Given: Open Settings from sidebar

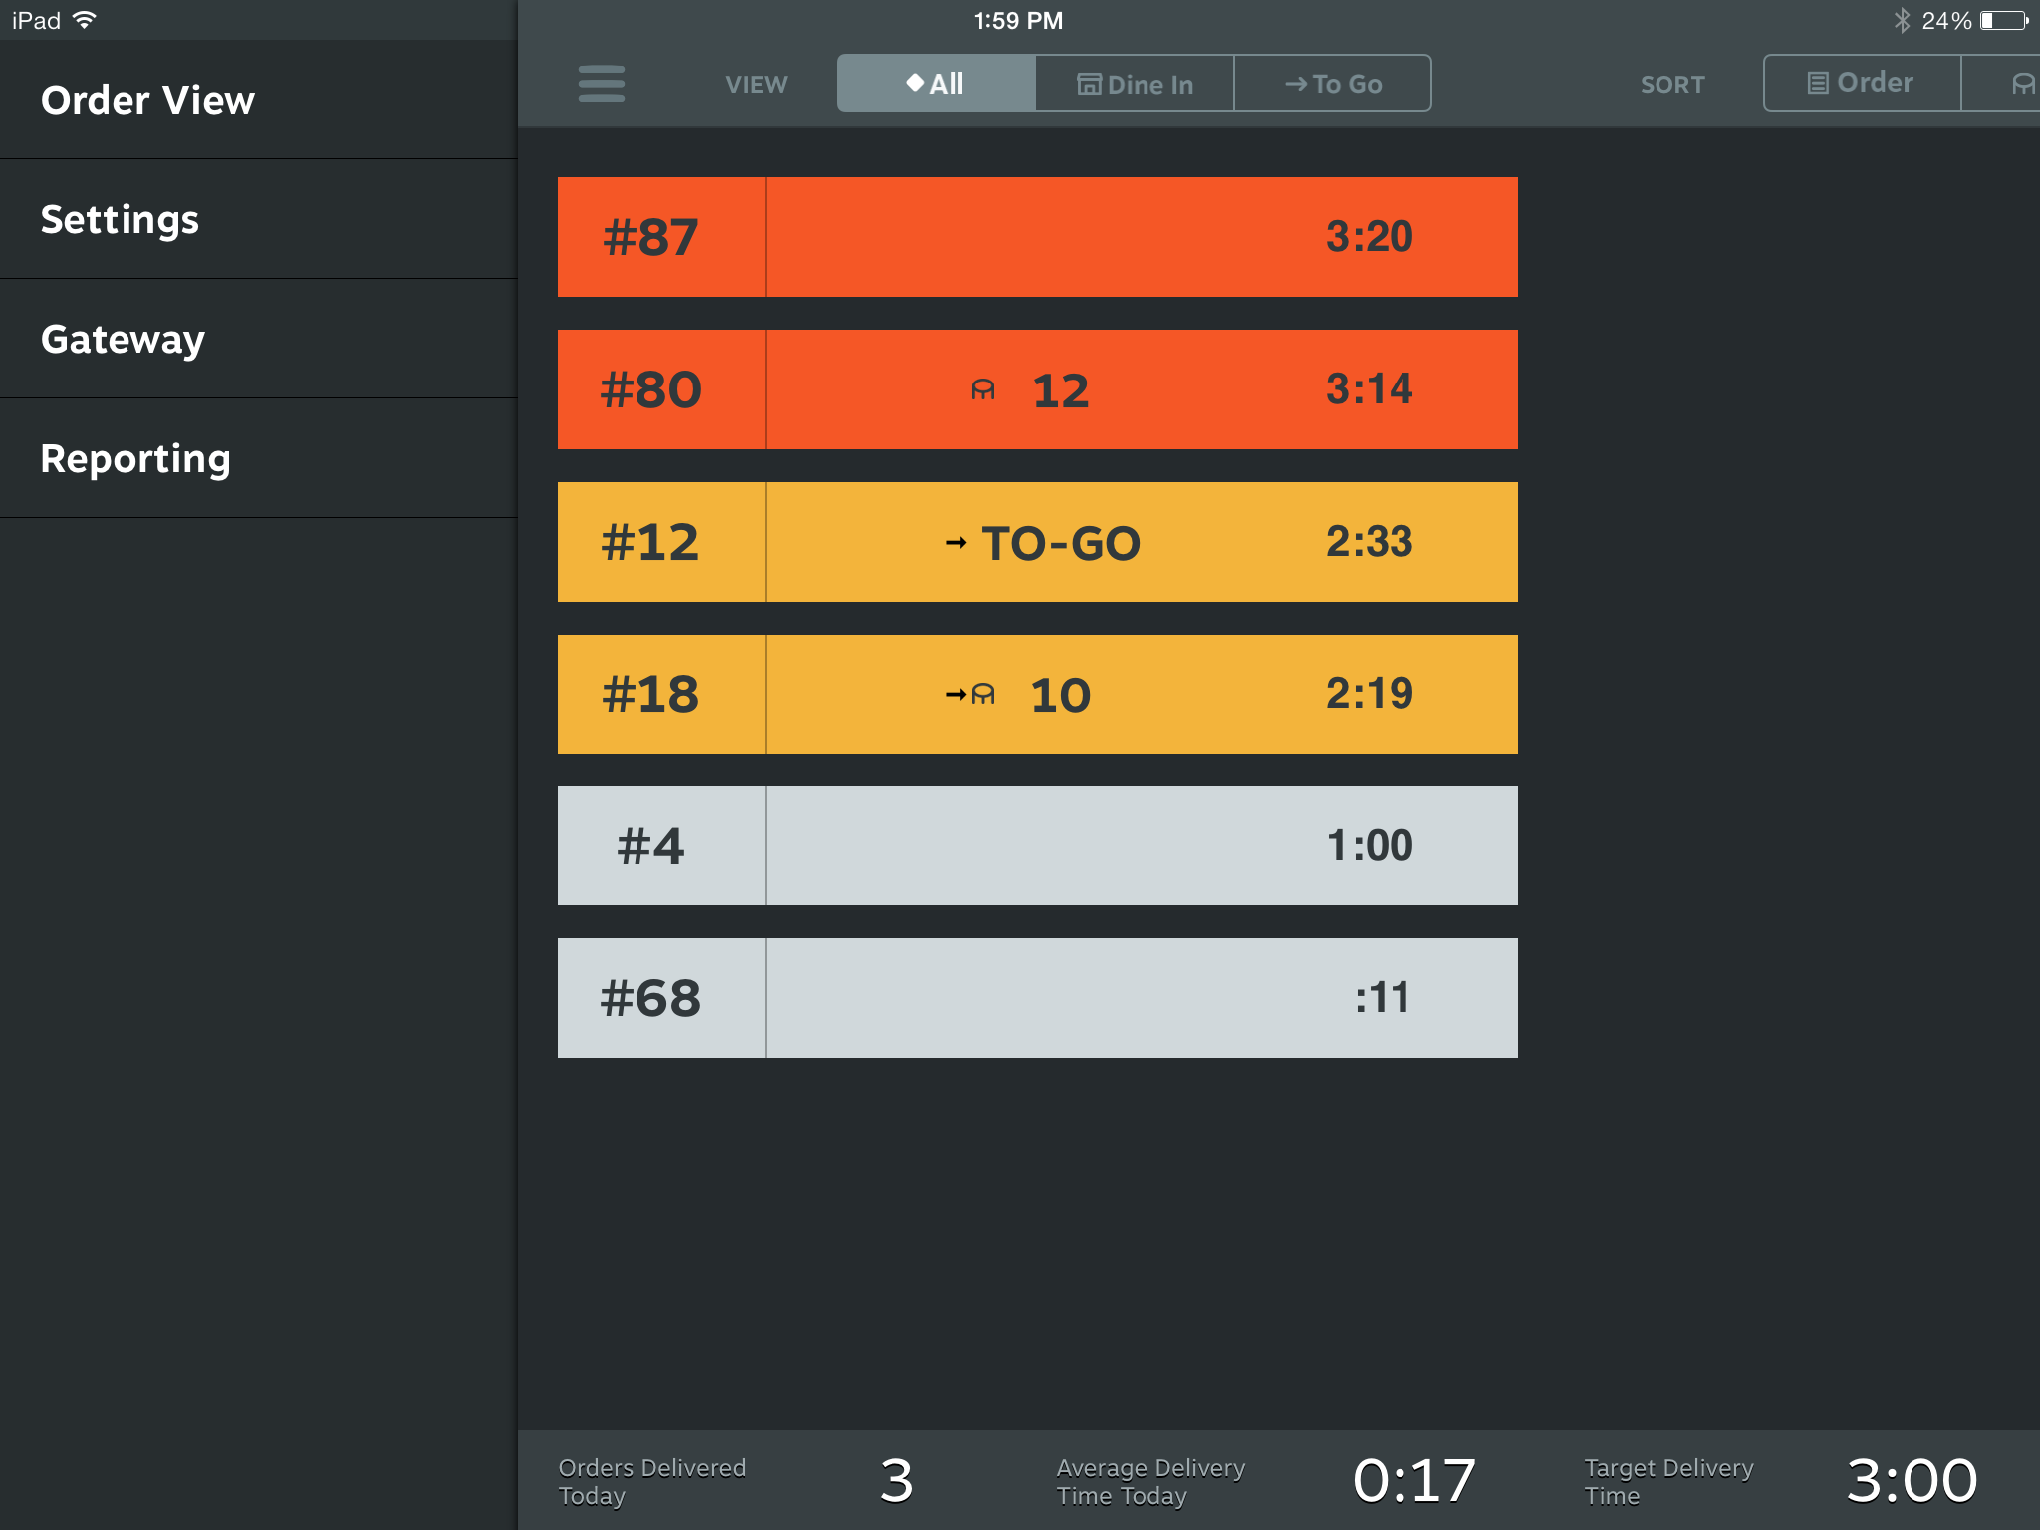Looking at the screenshot, I should [120, 219].
